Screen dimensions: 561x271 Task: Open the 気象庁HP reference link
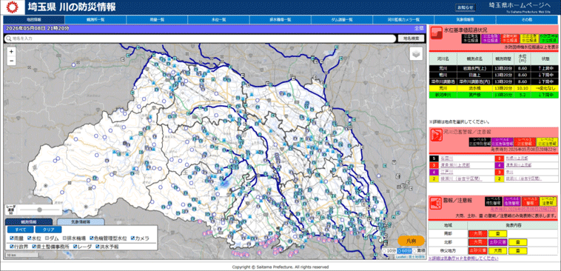pos(463,258)
